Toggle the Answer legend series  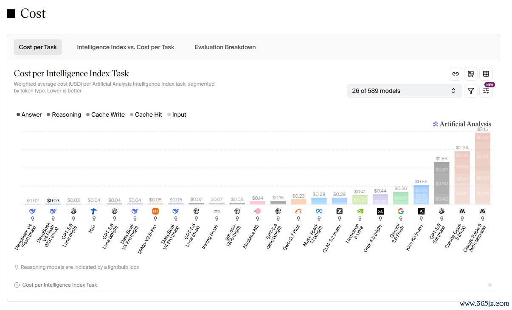tap(29, 115)
